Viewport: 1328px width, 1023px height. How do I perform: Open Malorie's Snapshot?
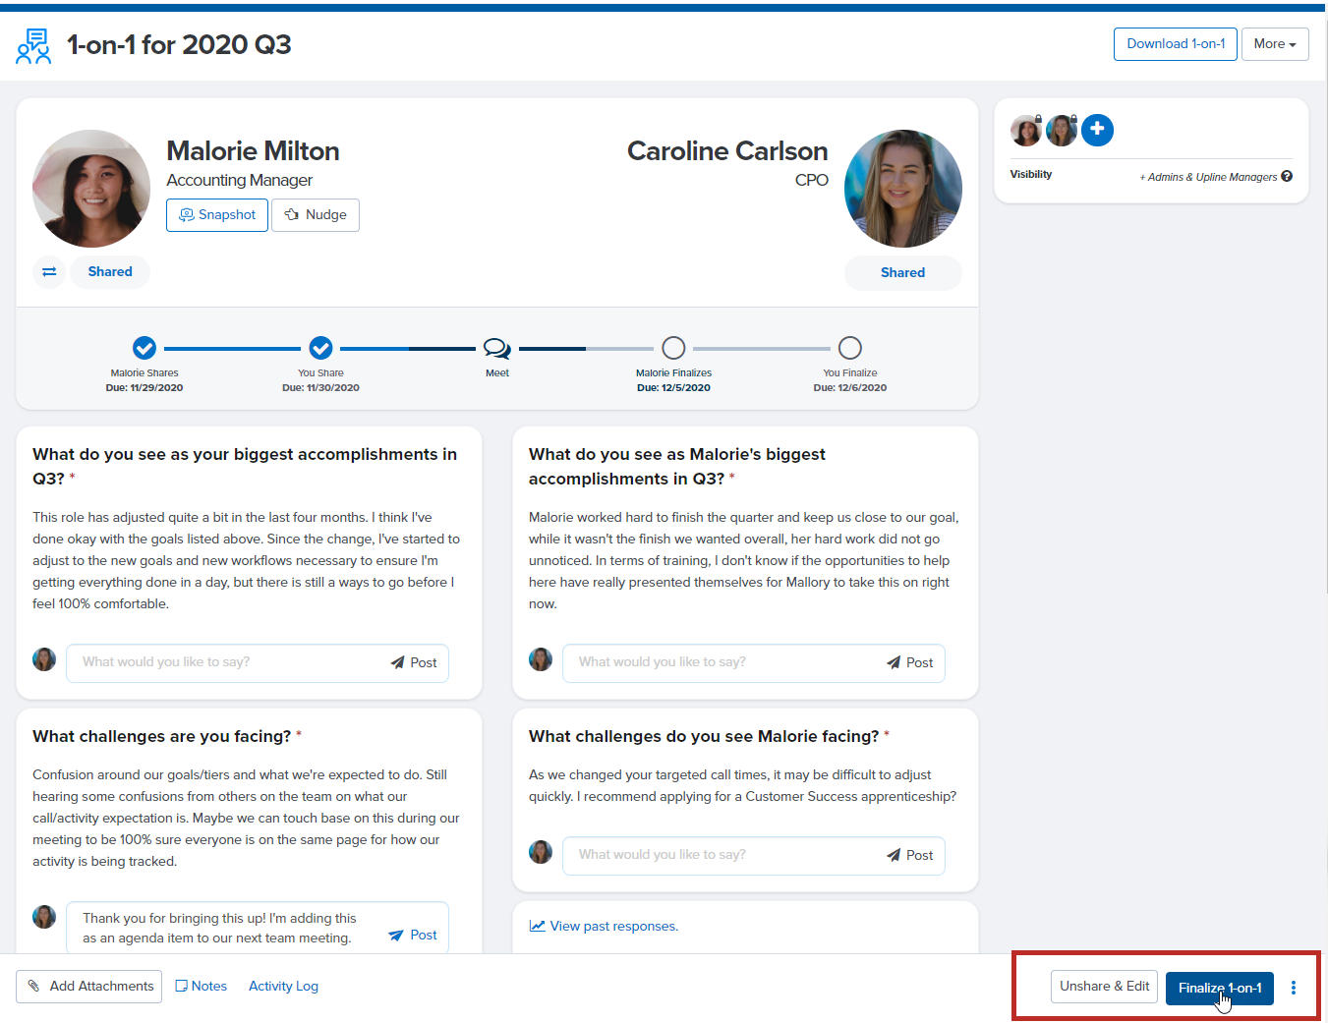217,215
